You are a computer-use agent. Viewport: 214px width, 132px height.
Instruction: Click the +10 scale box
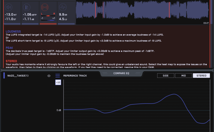pyautogui.click(x=58, y=82)
